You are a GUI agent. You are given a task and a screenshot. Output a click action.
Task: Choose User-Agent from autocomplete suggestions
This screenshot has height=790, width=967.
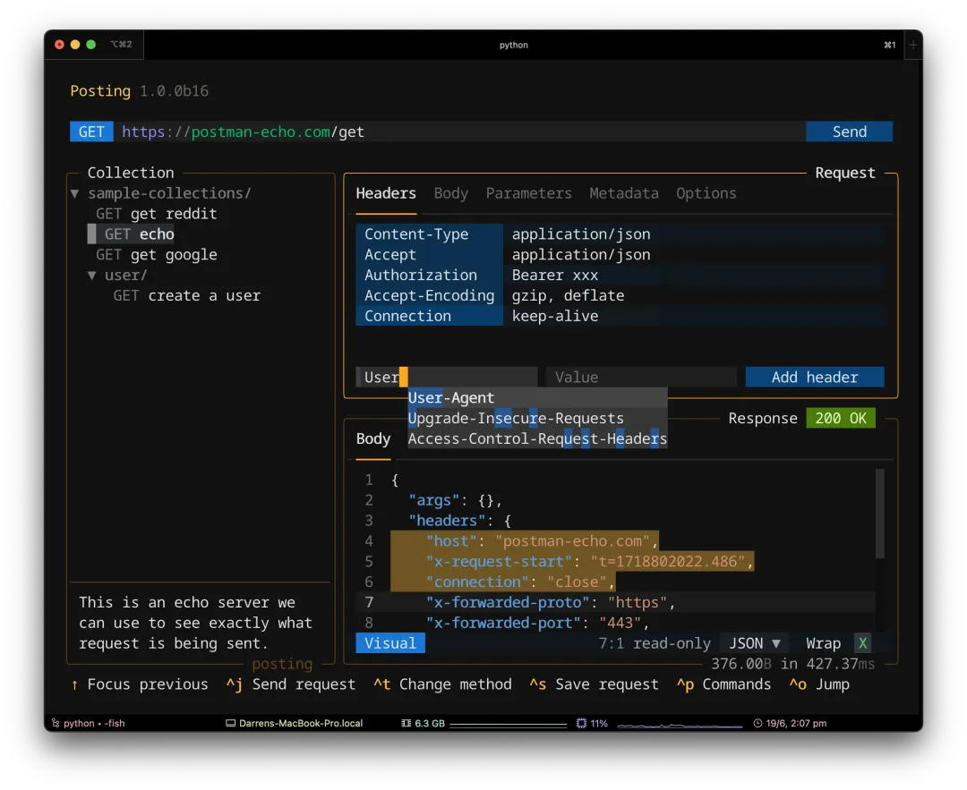pos(451,398)
